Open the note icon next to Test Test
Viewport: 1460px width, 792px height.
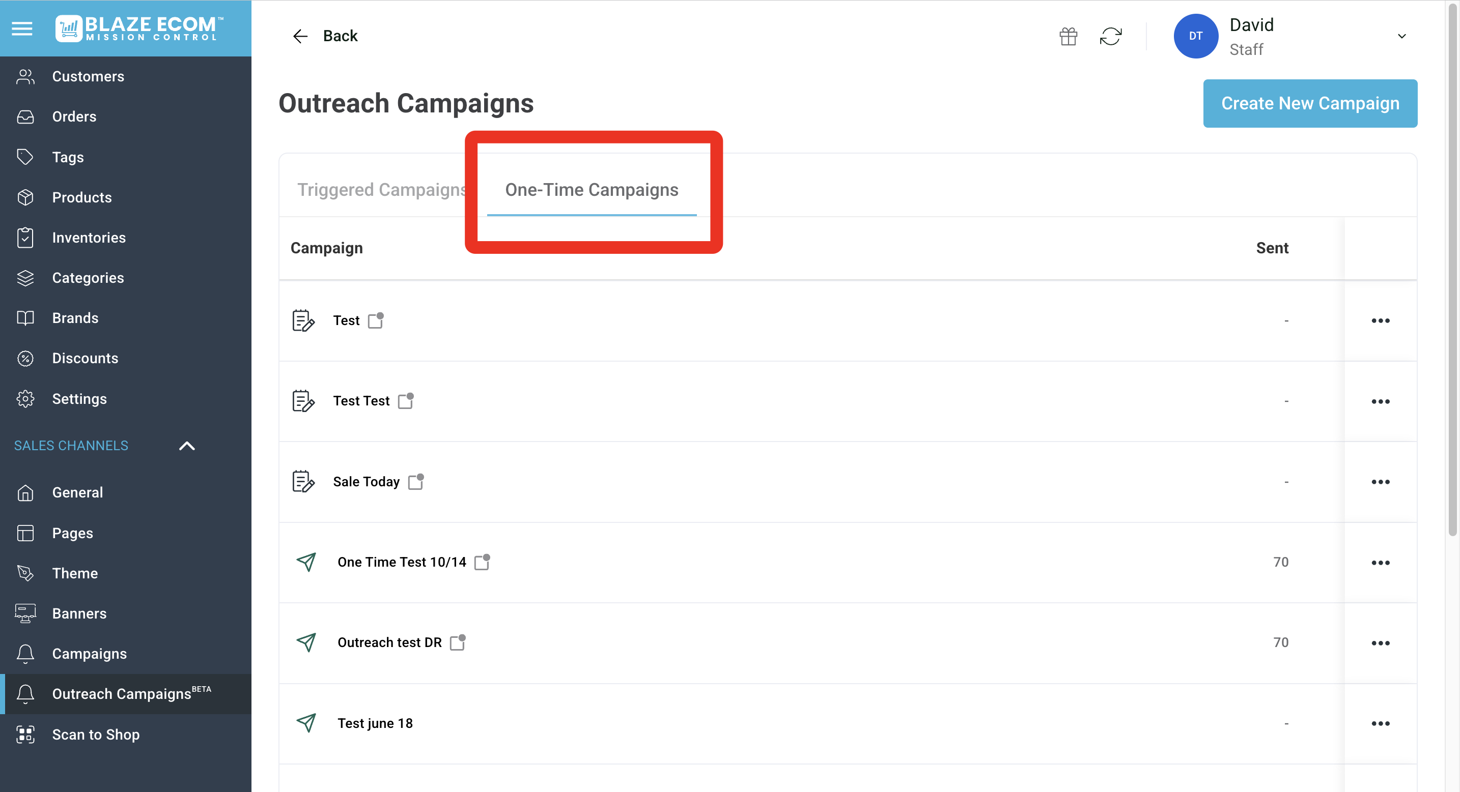[406, 400]
